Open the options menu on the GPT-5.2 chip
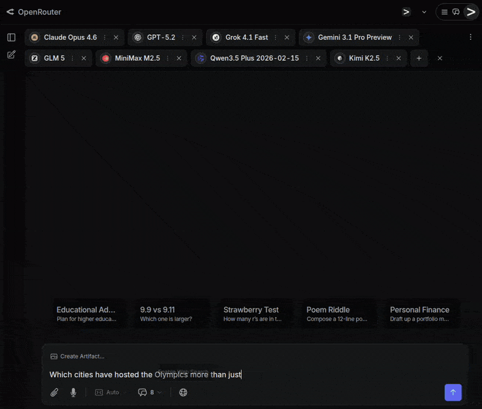The width and height of the screenshot is (482, 409). point(184,37)
